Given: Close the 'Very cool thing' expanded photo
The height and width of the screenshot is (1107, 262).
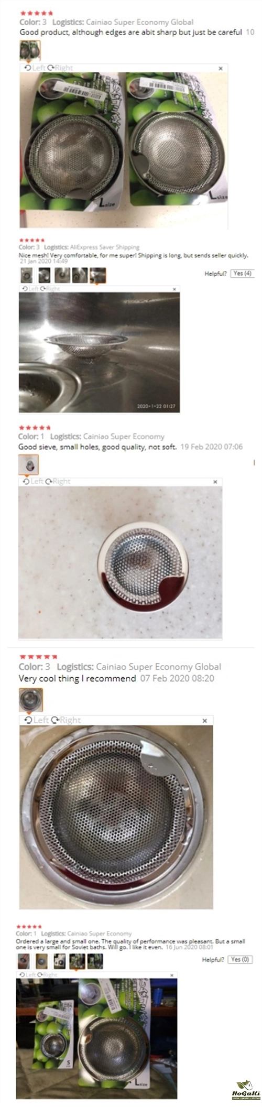Looking at the screenshot, I should 205,721.
